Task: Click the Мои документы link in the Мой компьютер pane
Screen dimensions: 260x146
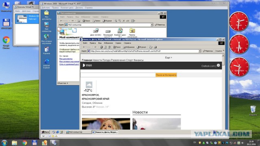Action: (x=66, y=59)
